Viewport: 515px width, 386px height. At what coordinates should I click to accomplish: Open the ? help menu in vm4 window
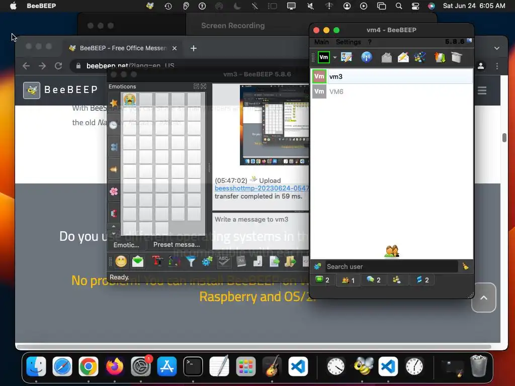coord(370,42)
